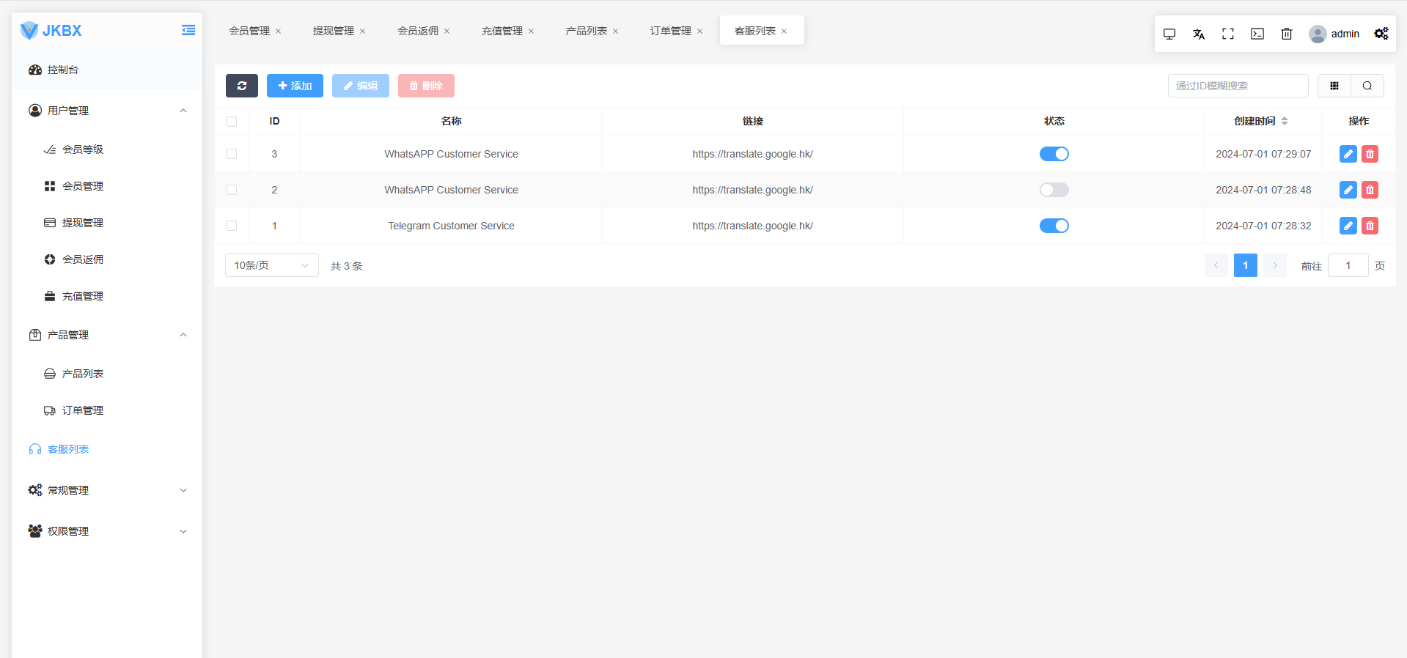Enable status switch for ID 2
The width and height of the screenshot is (1407, 658).
point(1054,190)
